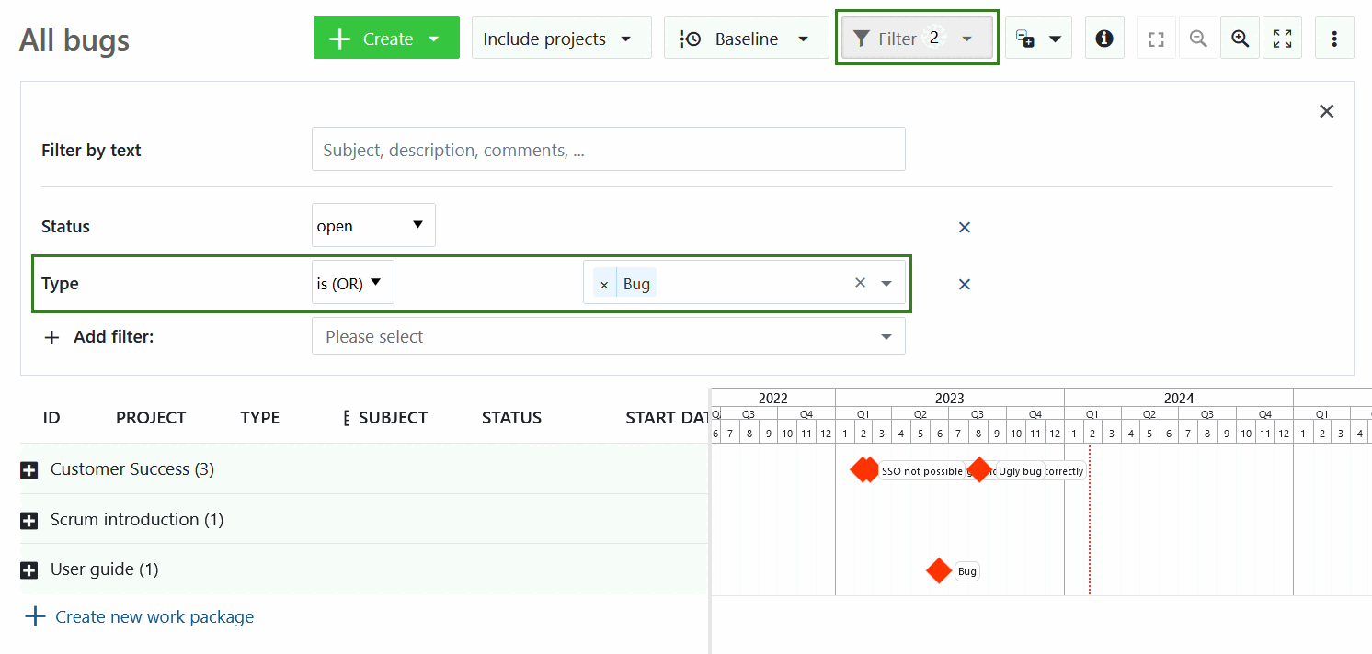Viewport: 1372px width, 654px height.
Task: Expand the Scrum introduction project group
Action: coord(30,519)
